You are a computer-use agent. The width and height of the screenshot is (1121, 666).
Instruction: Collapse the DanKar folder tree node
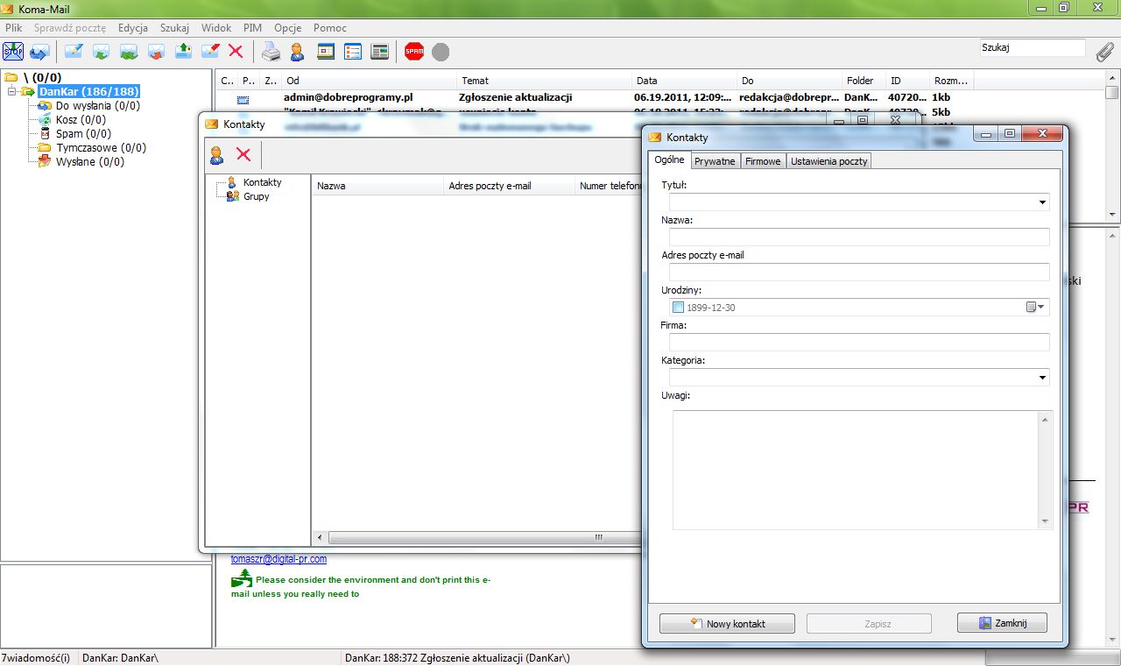(12, 91)
